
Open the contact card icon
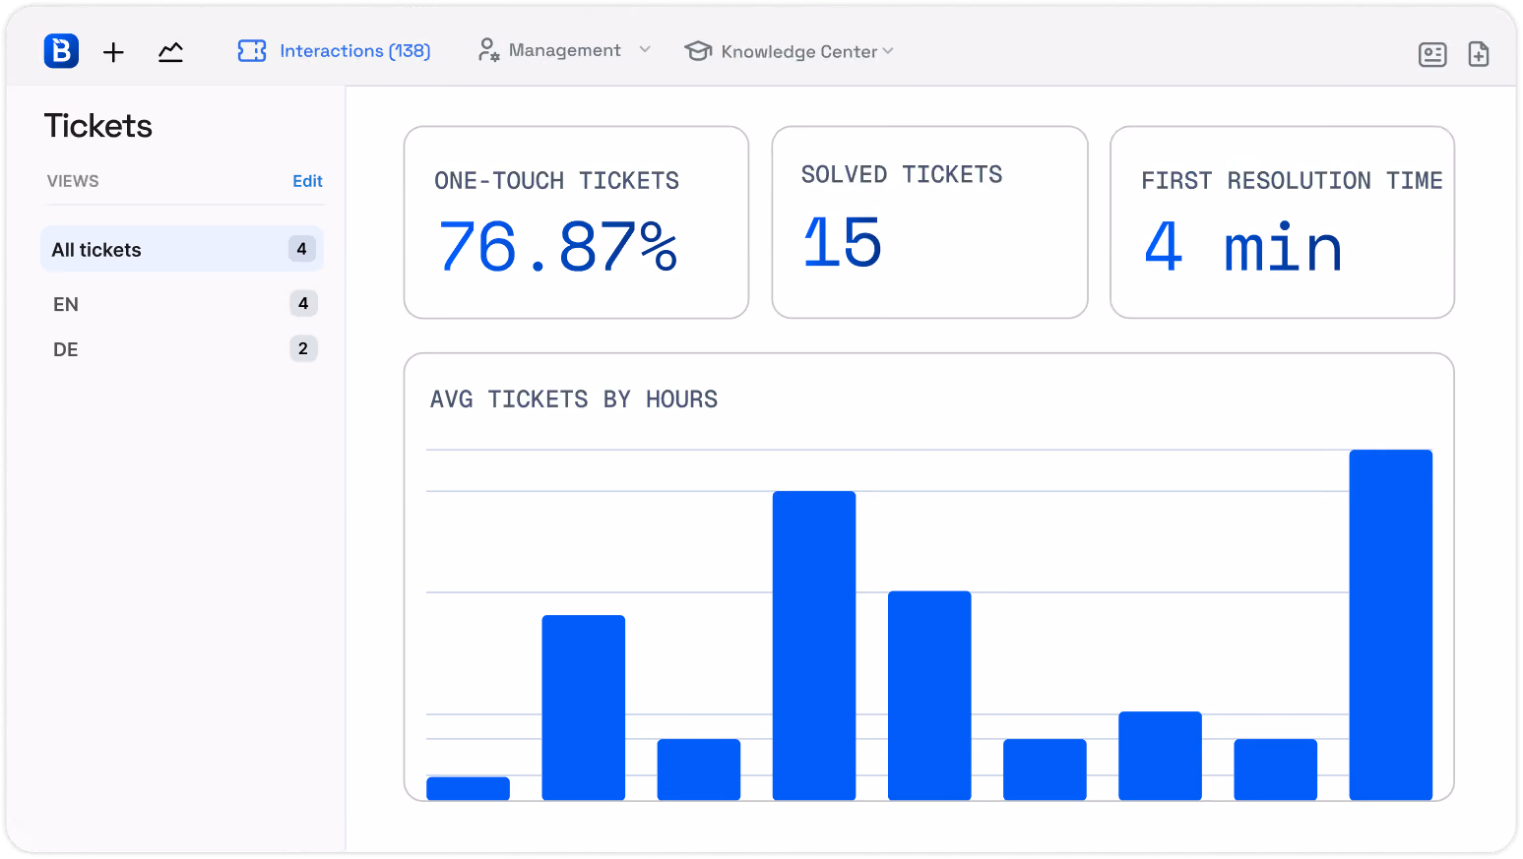pyautogui.click(x=1432, y=54)
